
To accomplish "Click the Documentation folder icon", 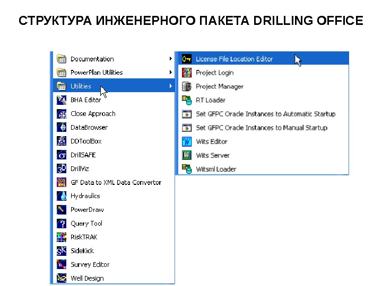I will click(62, 59).
